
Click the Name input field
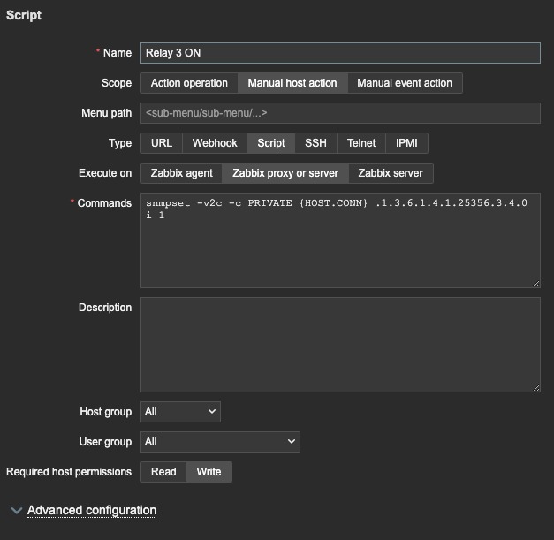340,53
